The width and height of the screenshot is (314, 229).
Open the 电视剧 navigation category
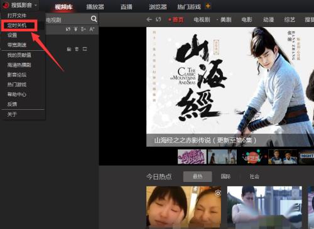[x=202, y=19]
